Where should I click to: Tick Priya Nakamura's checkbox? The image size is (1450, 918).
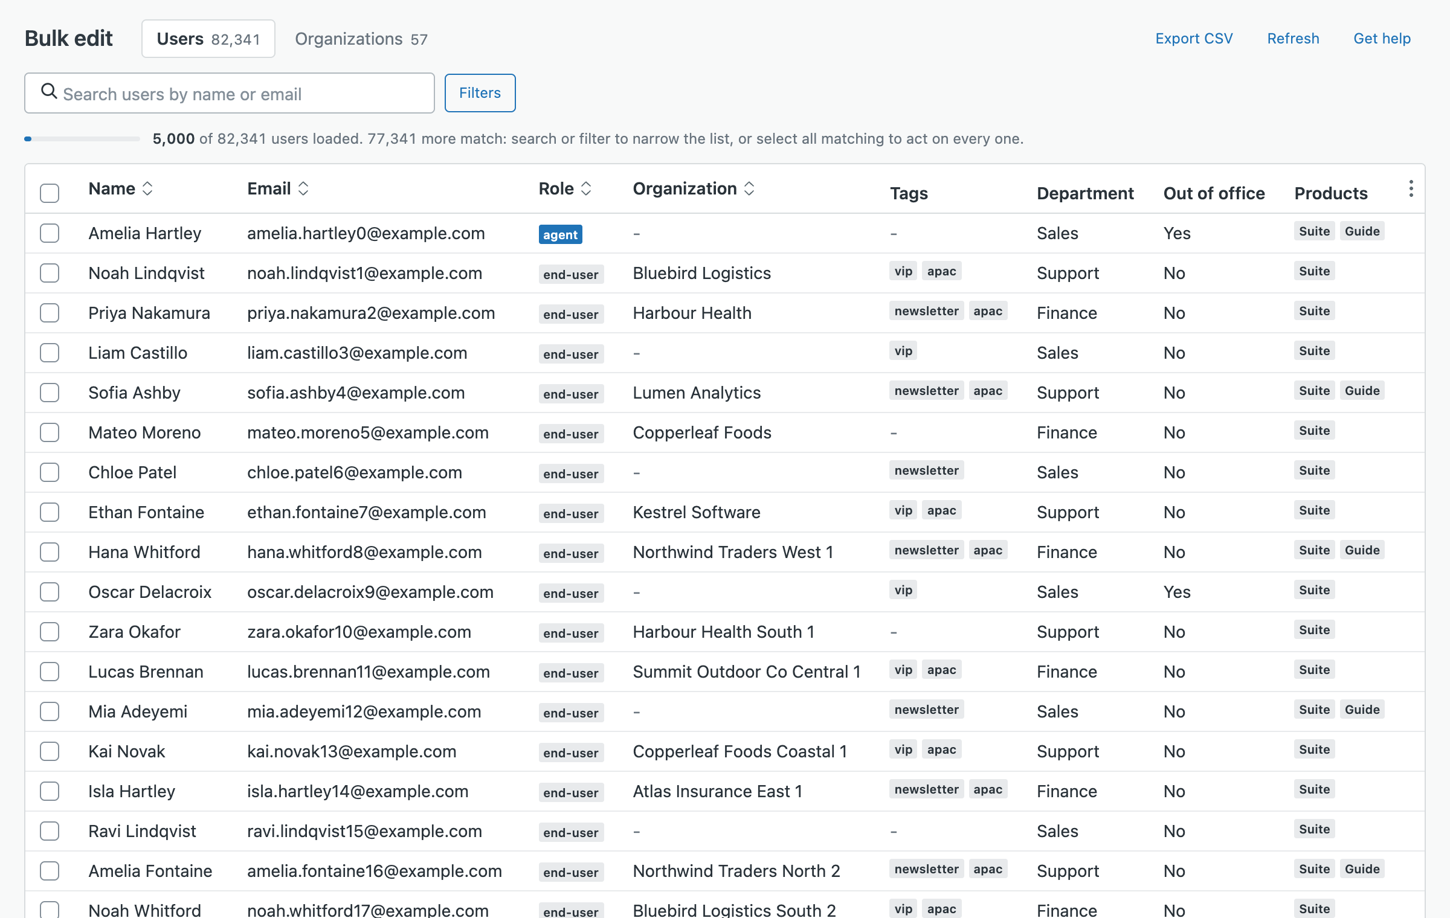tap(50, 313)
